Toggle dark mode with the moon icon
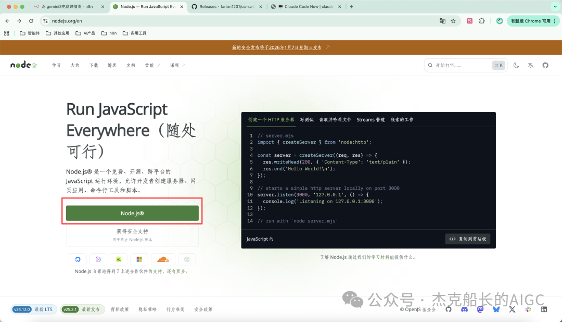Screen dimensions: 562x322 516,65
